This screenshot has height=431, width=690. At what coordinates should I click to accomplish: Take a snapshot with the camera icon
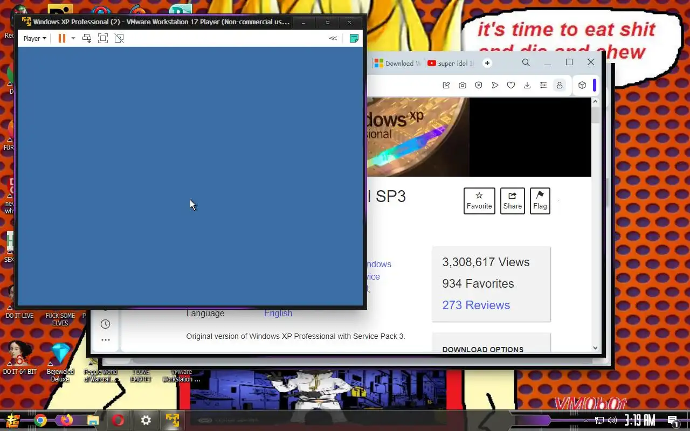coord(463,85)
